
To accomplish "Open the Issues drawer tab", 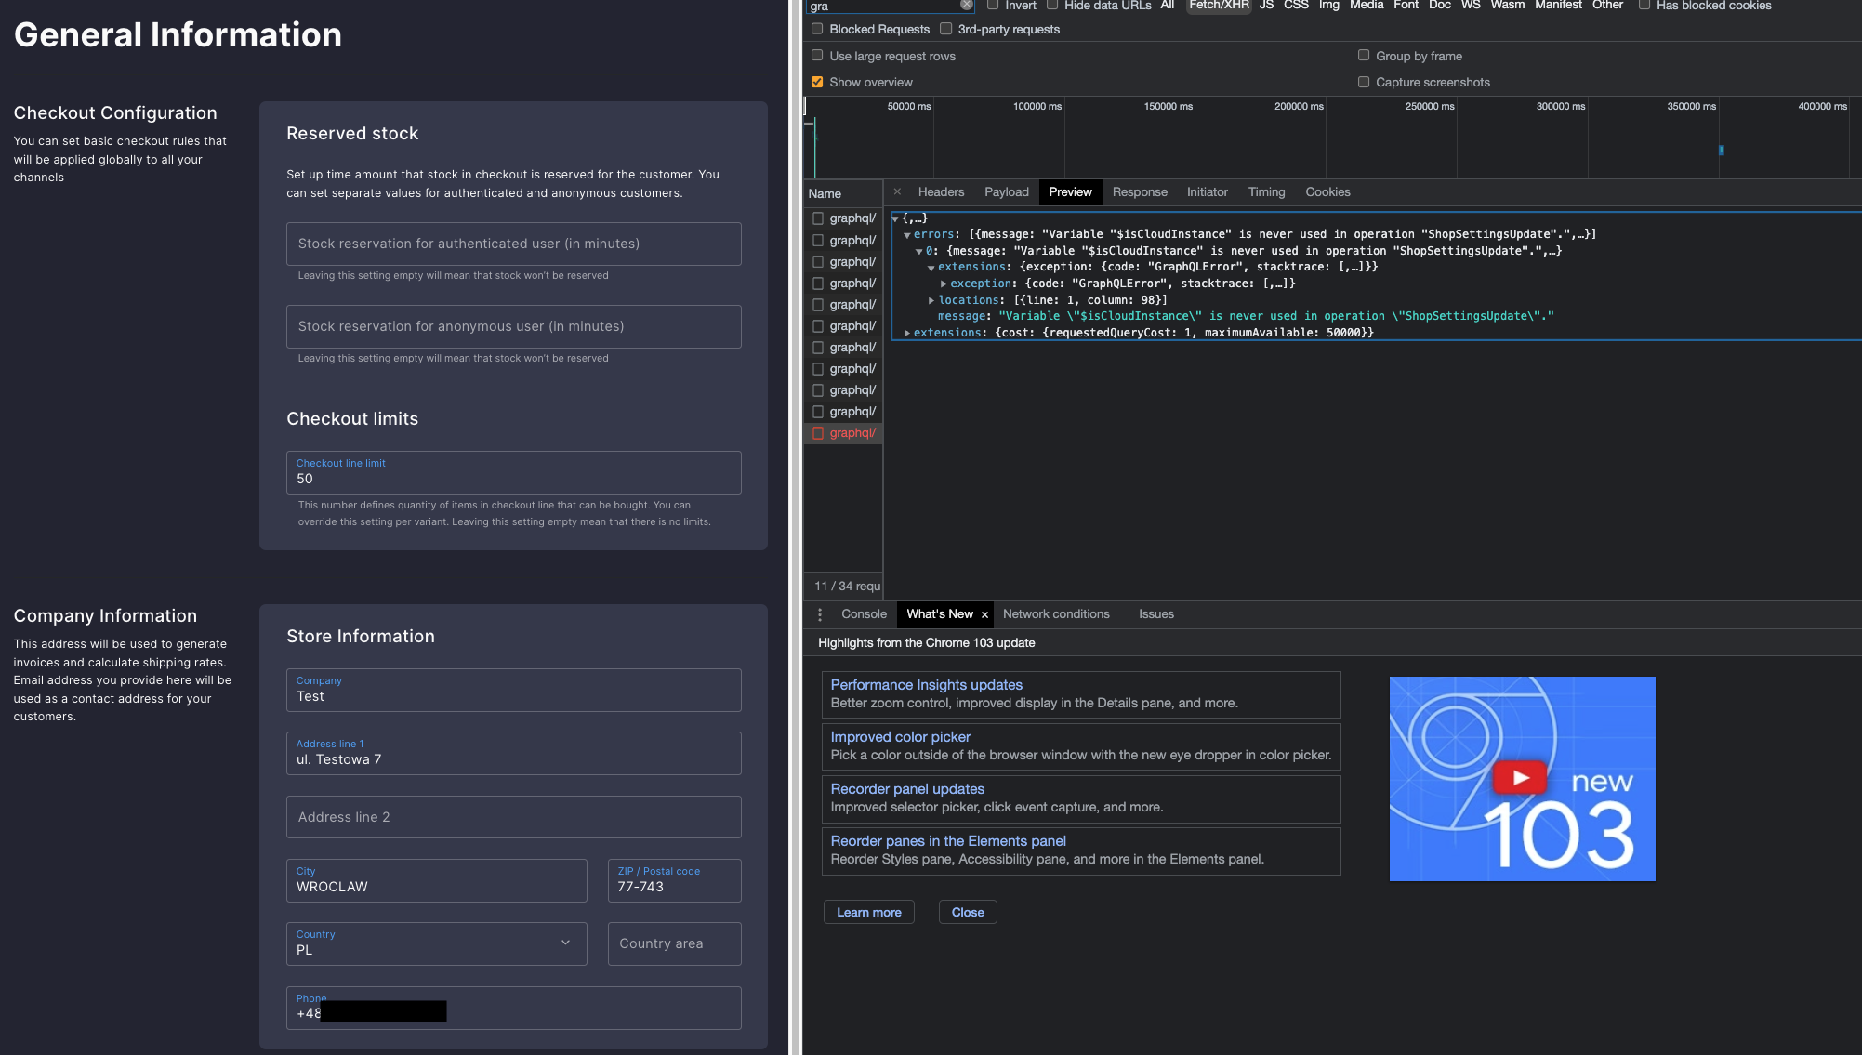I will (1156, 614).
